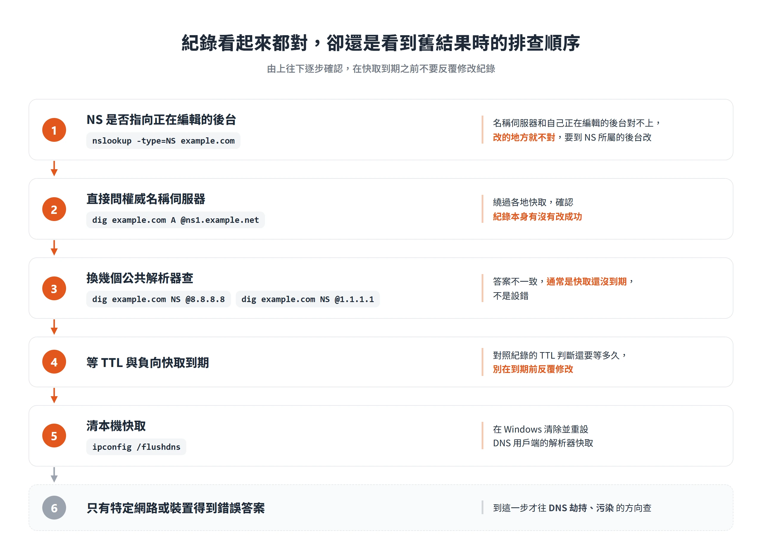Click highlighted text 別在到期前反覆修改
762x538 pixels.
(x=533, y=369)
